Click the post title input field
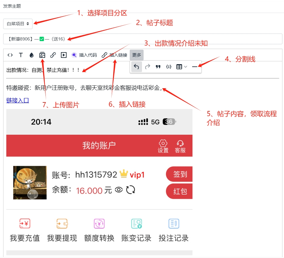 pyautogui.click(x=143, y=39)
